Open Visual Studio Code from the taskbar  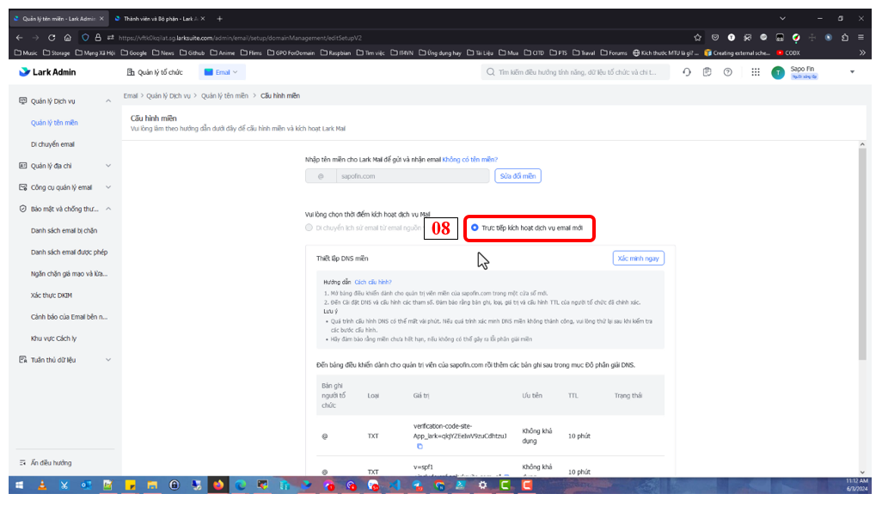click(395, 485)
